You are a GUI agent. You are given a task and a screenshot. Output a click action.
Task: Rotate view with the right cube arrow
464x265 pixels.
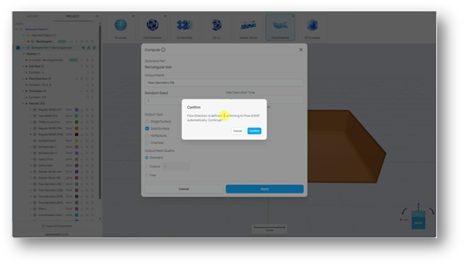(x=432, y=211)
